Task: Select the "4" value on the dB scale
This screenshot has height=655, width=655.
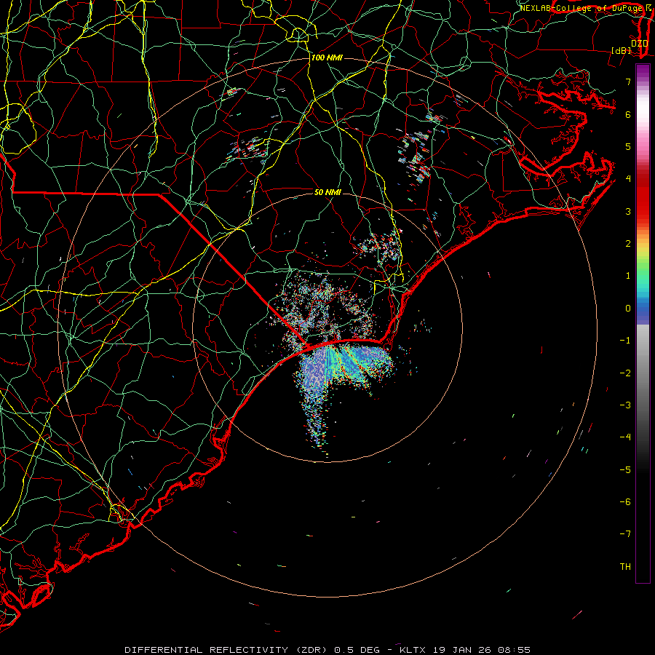Action: 628,179
